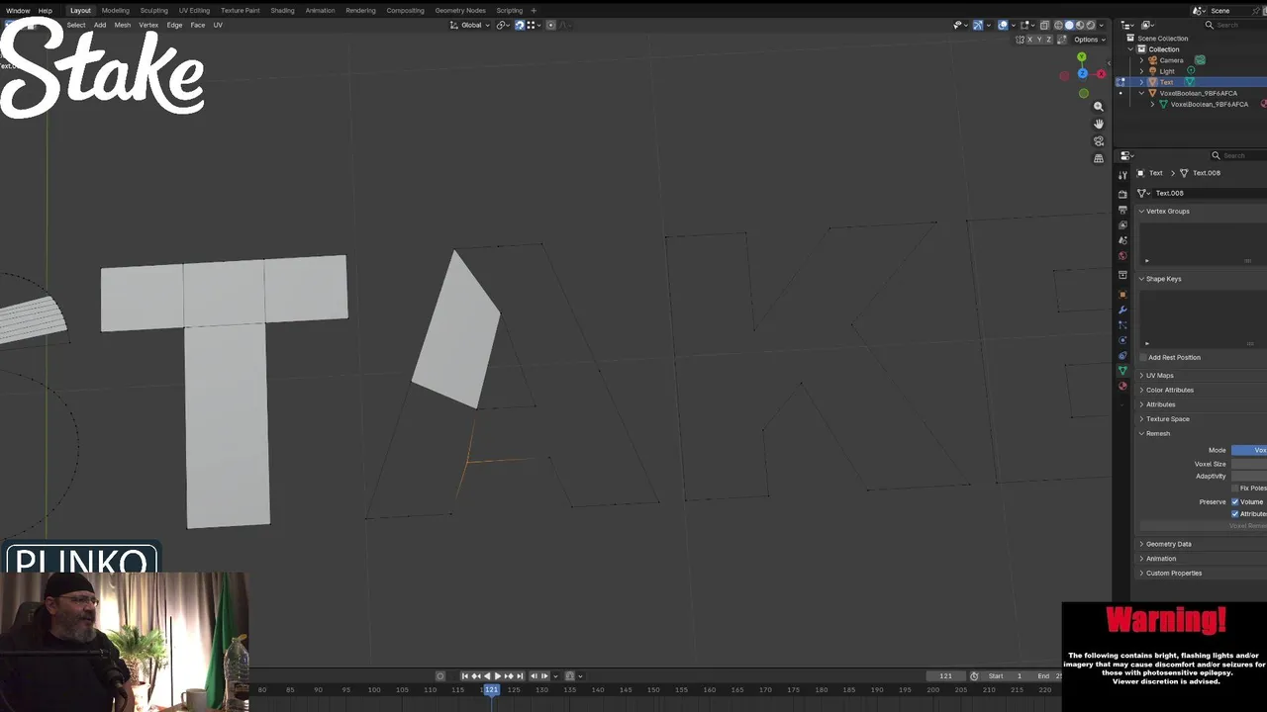The height and width of the screenshot is (712, 1267).
Task: Toggle the camera view icon
Action: point(1098,140)
